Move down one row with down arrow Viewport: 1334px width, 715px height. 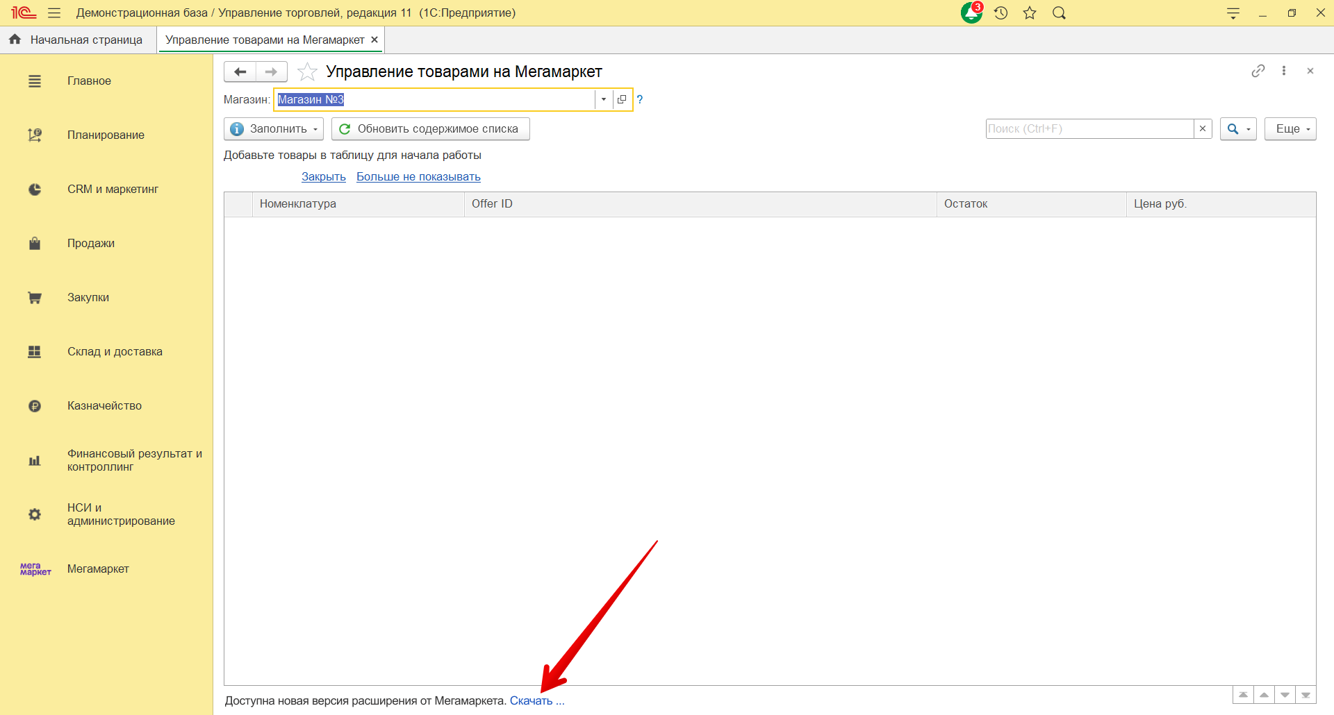click(x=1285, y=695)
